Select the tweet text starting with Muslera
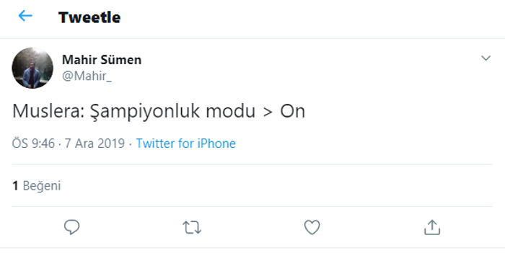The height and width of the screenshot is (261, 505). tap(159, 111)
